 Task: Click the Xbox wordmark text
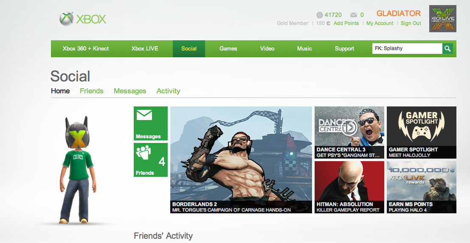(x=91, y=20)
